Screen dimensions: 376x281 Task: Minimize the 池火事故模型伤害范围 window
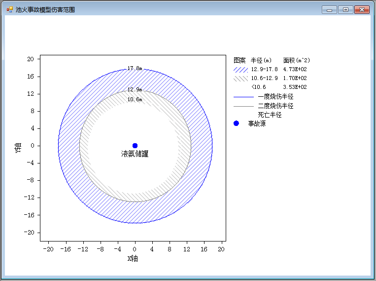330,10
